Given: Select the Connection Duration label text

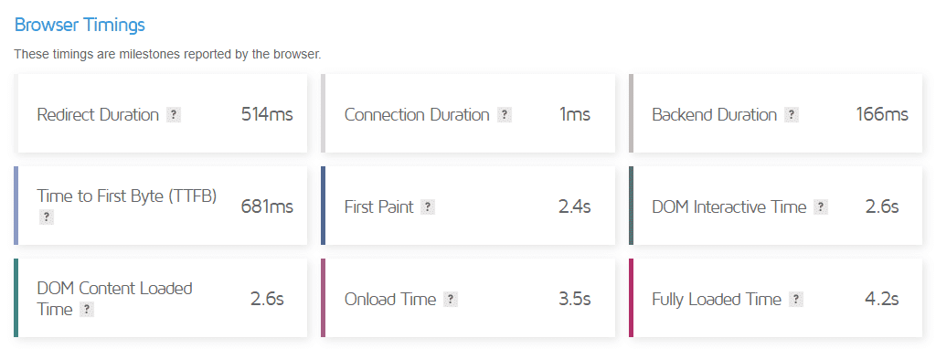Looking at the screenshot, I should pyautogui.click(x=417, y=115).
